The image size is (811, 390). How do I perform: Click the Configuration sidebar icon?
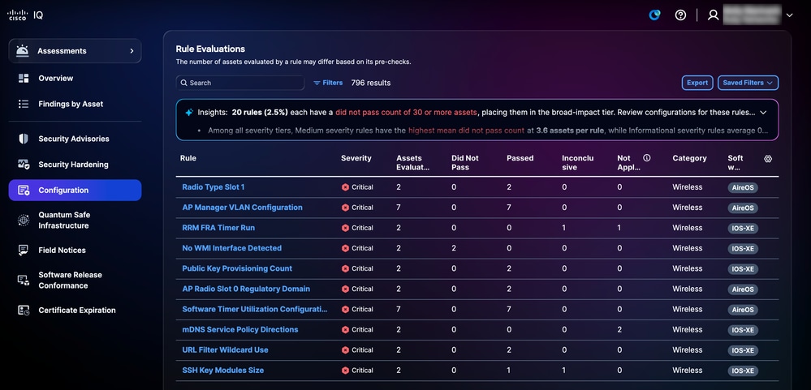24,190
